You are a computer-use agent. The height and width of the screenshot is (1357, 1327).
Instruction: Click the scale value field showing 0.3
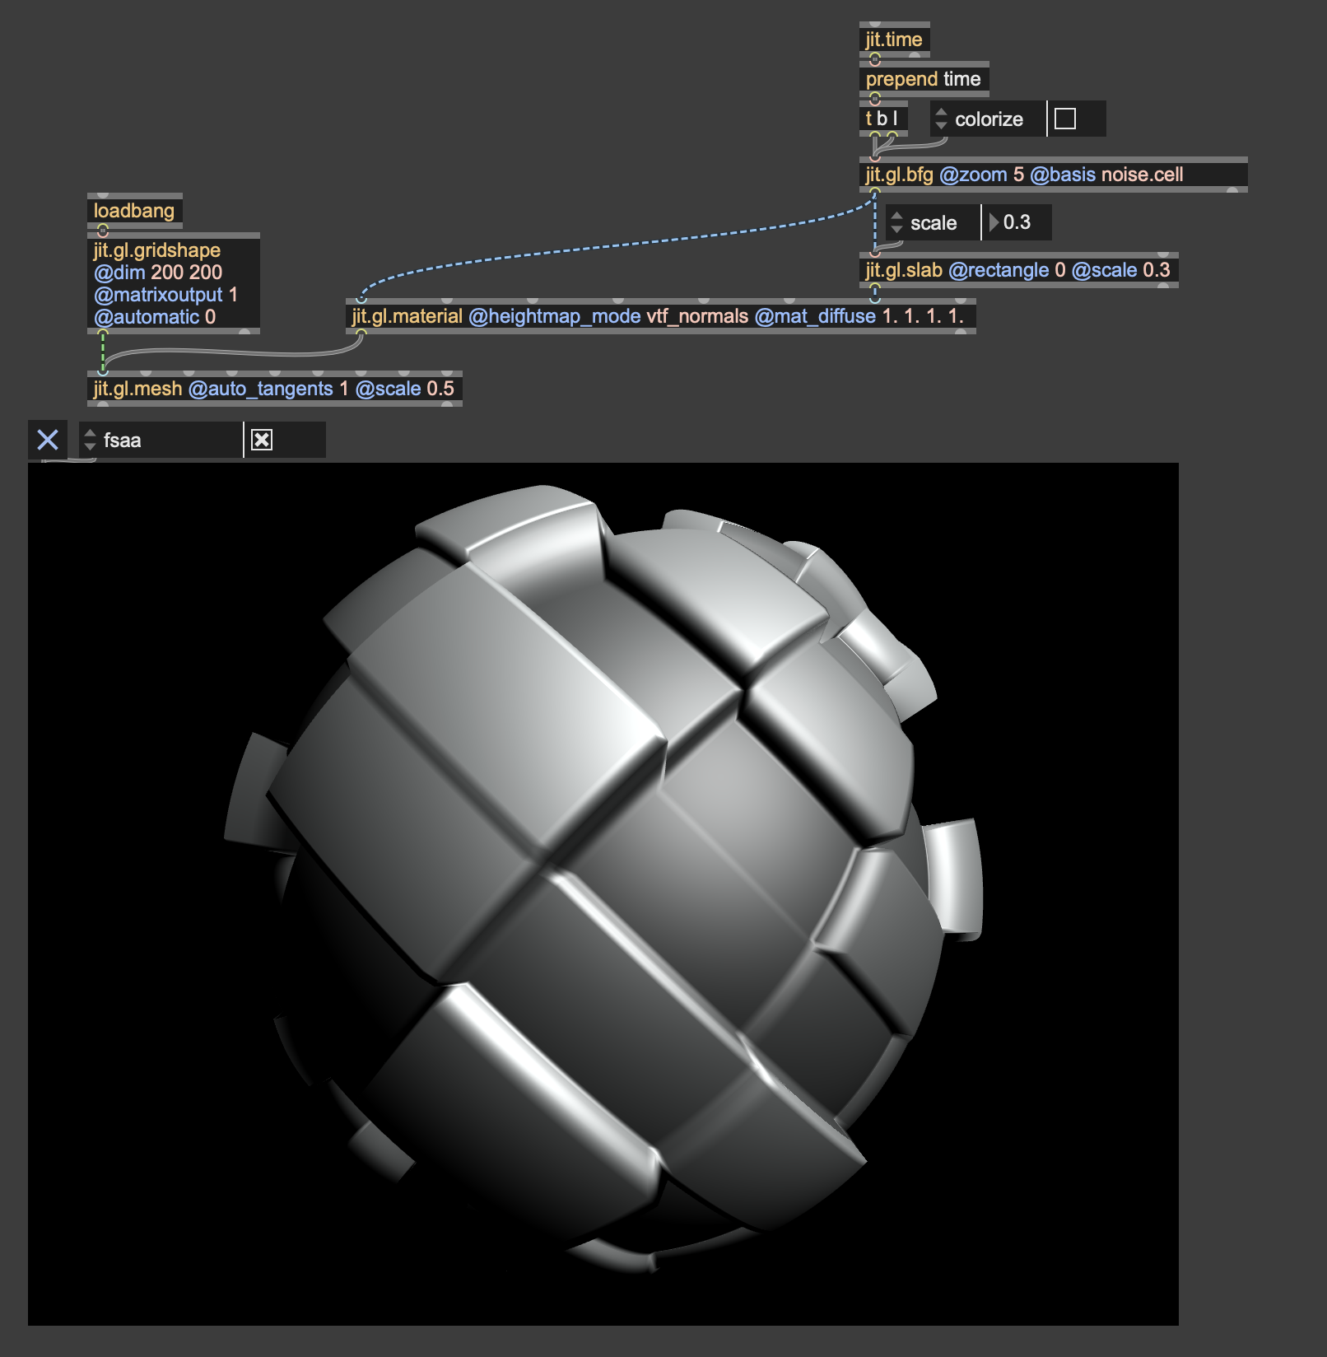(1017, 223)
